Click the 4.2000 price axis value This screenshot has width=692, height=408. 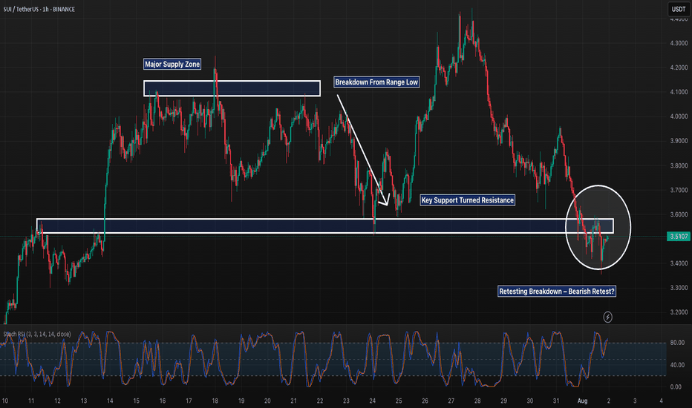coord(679,68)
